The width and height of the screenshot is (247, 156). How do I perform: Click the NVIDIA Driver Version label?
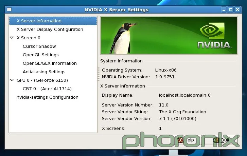tap(126, 77)
